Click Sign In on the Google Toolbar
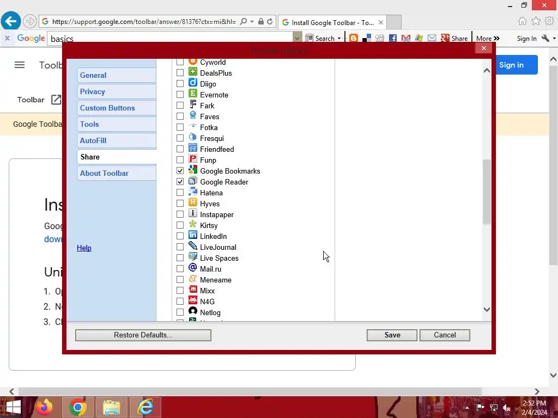Screen dimensions: 558x418 (526, 39)
